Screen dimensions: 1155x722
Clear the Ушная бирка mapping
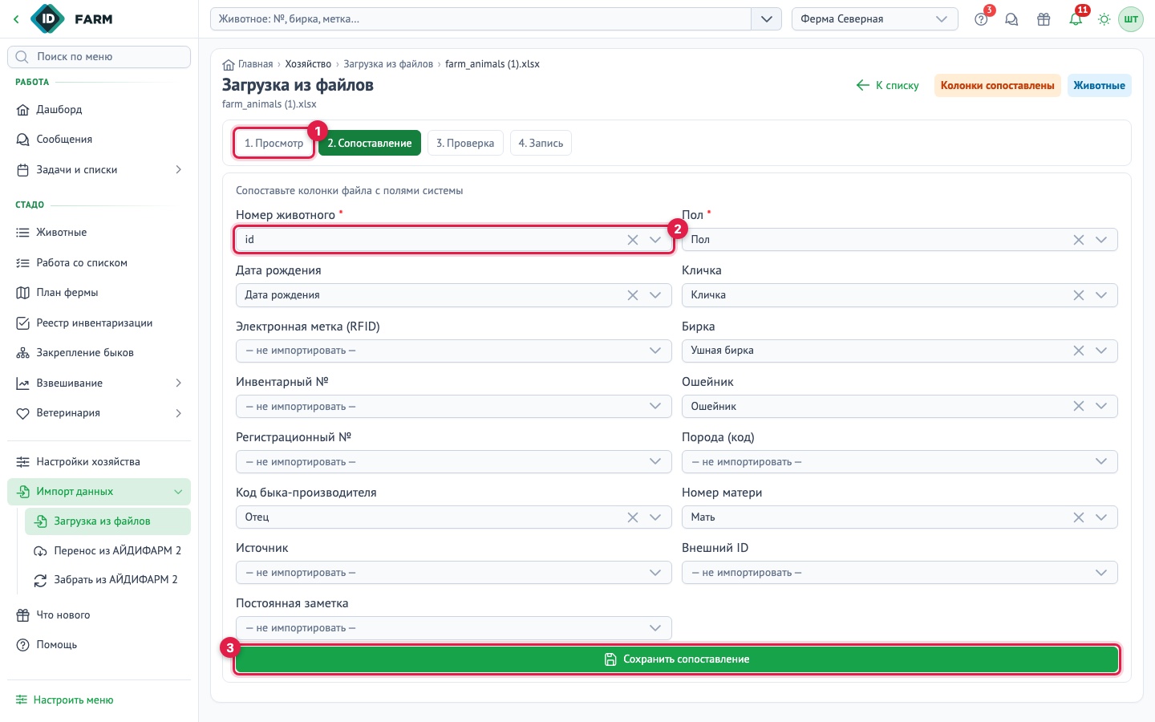[1079, 351]
